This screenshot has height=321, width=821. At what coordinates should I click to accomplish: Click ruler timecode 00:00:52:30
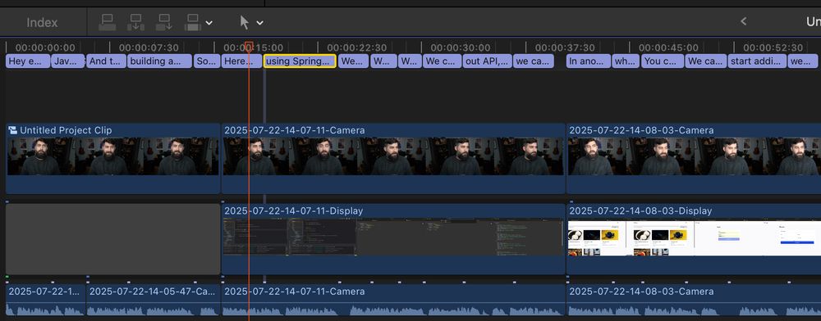coord(773,47)
